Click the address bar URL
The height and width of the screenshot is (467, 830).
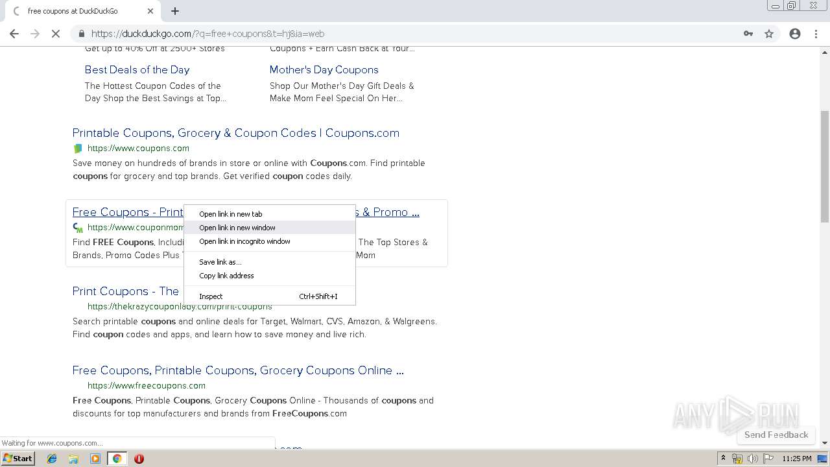pos(207,34)
